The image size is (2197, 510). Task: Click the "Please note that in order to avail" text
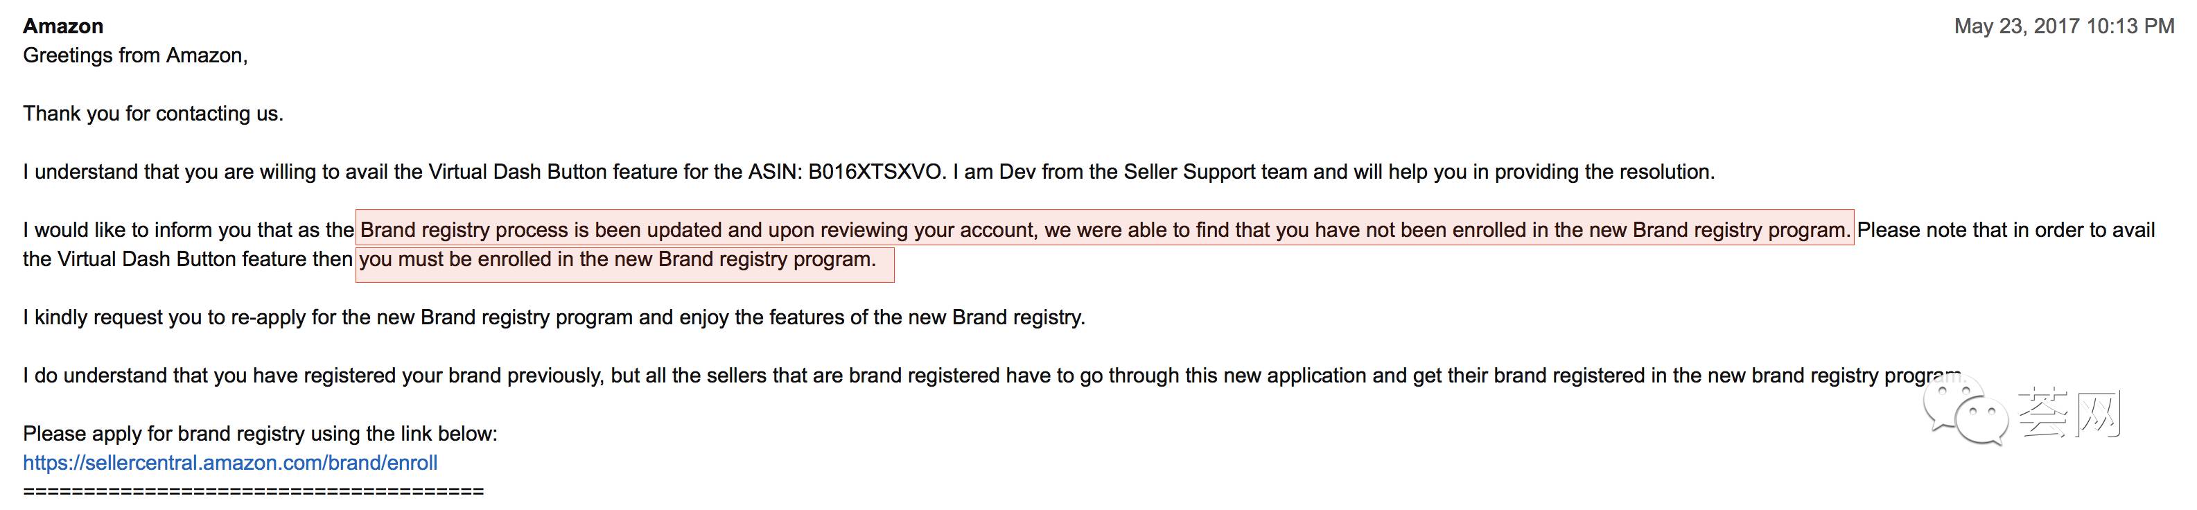[x=2006, y=229]
